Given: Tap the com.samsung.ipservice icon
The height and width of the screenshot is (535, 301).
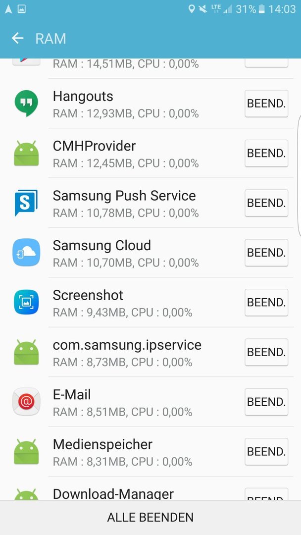Looking at the screenshot, I should pos(26,352).
